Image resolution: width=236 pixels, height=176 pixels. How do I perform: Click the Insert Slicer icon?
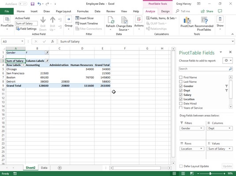tap(77, 18)
